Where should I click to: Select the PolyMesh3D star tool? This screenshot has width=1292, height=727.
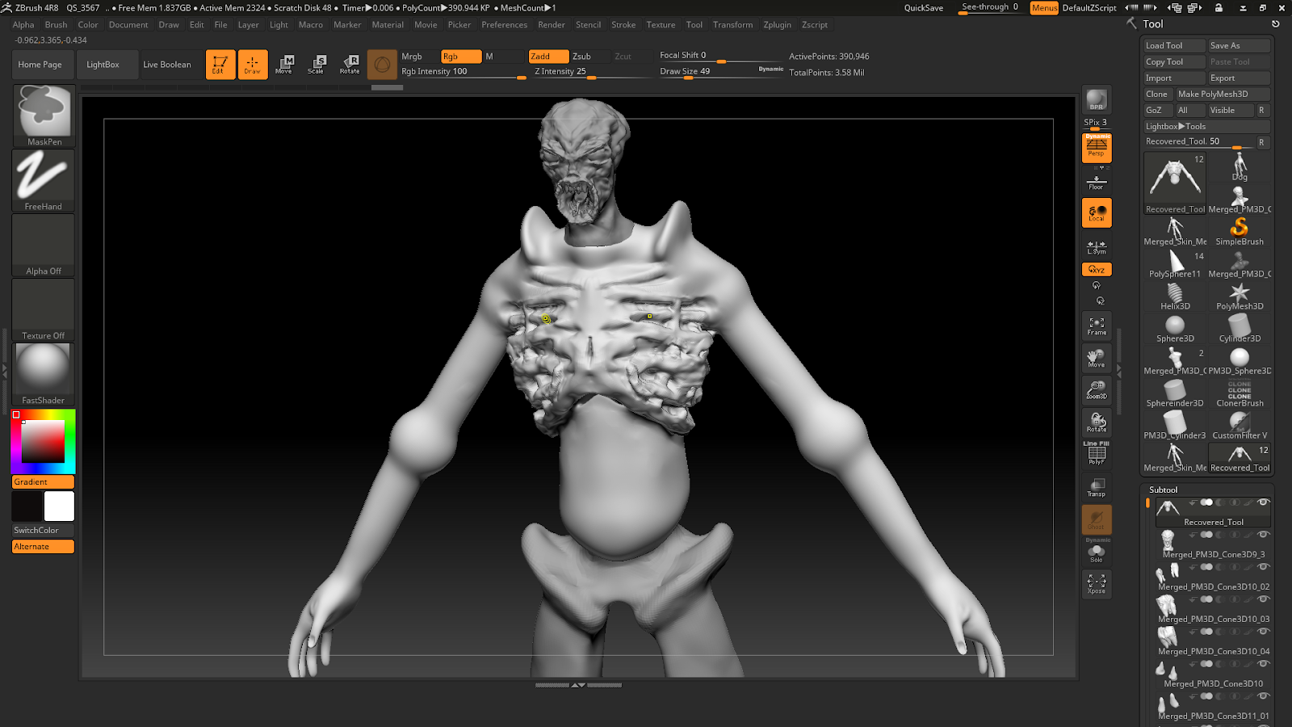coord(1240,296)
